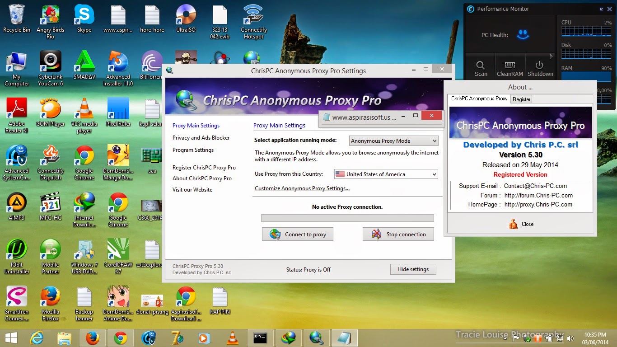Click CleanRAM in Performance Monitor

509,68
